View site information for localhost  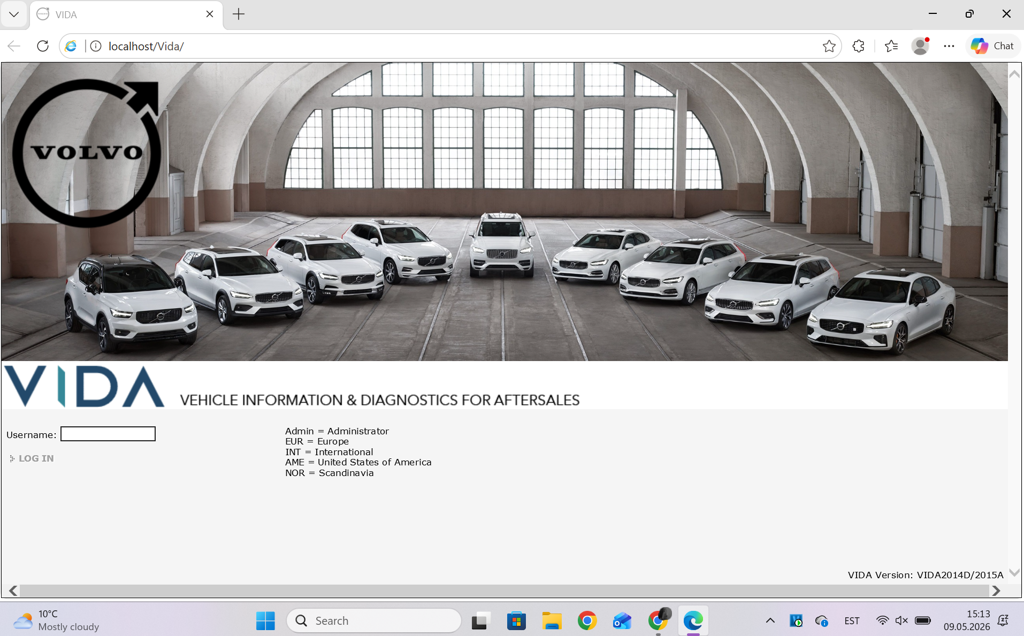[x=96, y=47]
